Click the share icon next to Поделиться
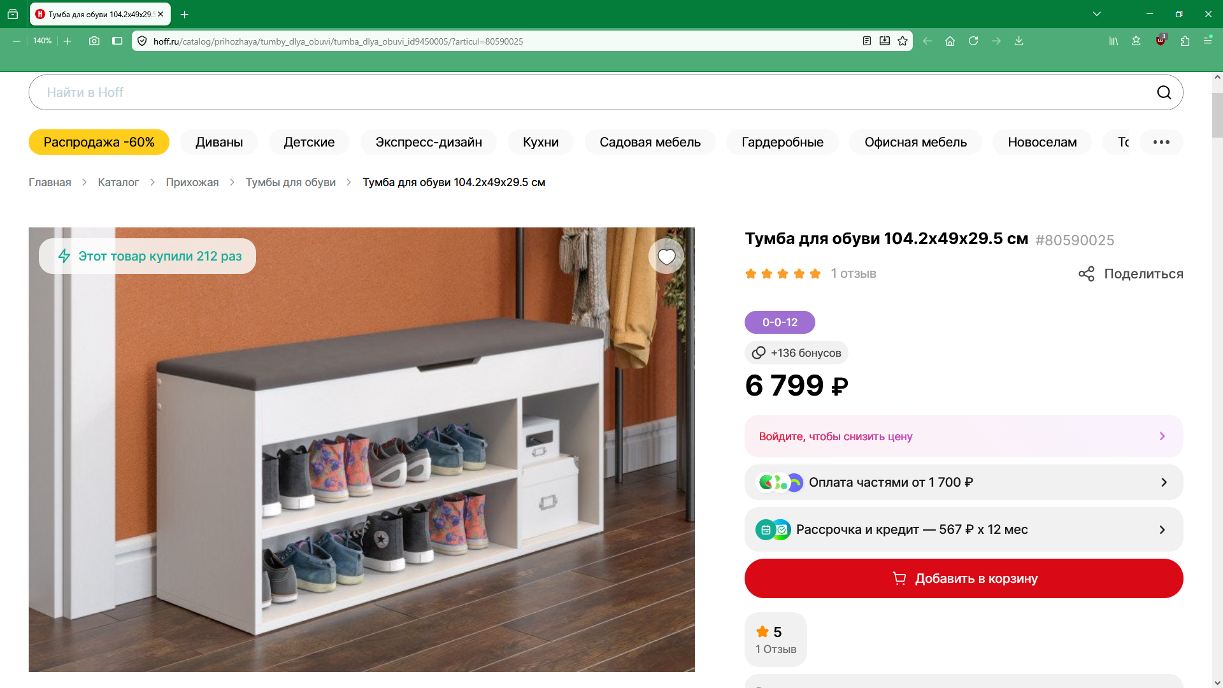This screenshot has width=1223, height=688. (1086, 274)
